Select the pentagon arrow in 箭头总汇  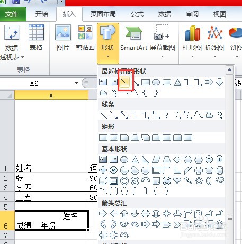[x=167, y=224]
